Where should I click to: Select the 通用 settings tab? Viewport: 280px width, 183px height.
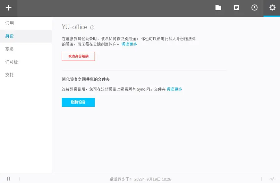[x=26, y=23]
